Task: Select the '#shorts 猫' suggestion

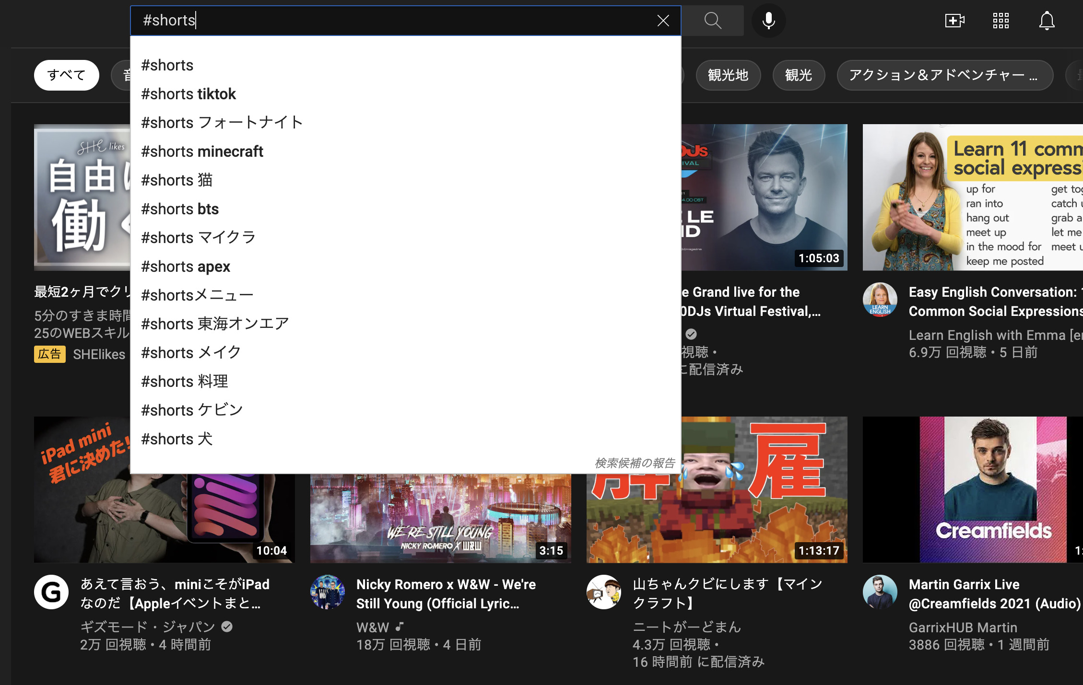Action: coord(406,180)
